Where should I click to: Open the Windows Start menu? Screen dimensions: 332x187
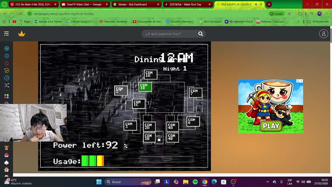(99, 182)
